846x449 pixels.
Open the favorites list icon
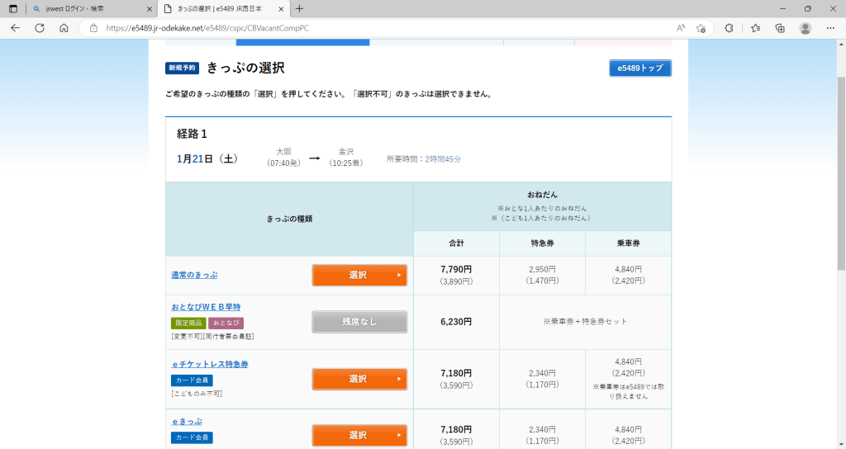point(755,27)
